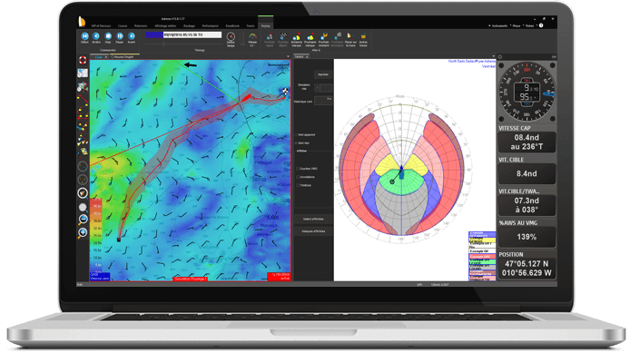Tick the Annotations checkbox
630x353 pixels.
click(298, 177)
